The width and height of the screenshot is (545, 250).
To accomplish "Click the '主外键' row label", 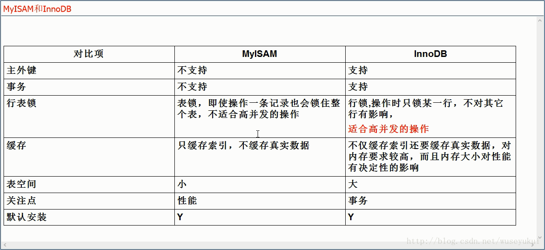I will point(22,70).
